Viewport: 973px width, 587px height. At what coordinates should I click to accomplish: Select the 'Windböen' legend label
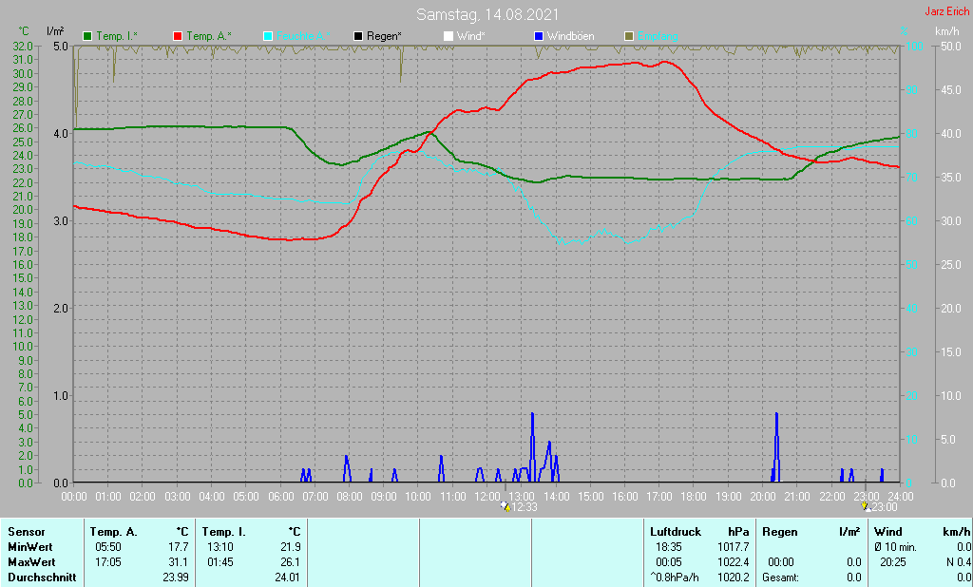click(570, 37)
